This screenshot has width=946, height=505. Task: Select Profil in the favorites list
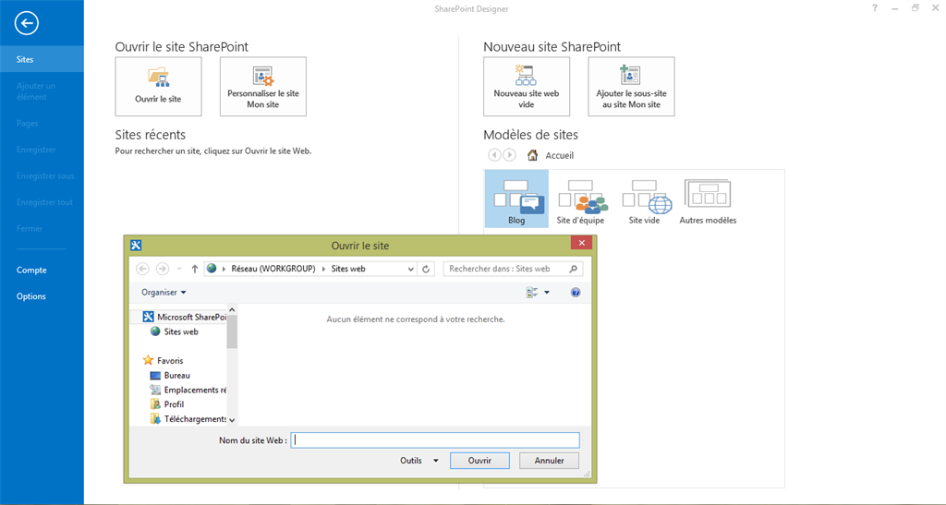point(167,404)
